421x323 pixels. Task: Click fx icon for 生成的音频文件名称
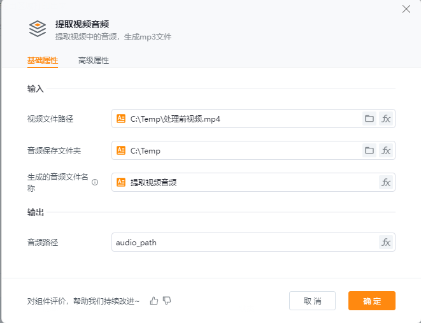[x=386, y=182]
